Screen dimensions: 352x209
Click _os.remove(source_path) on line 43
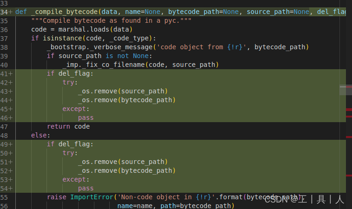pos(123,91)
